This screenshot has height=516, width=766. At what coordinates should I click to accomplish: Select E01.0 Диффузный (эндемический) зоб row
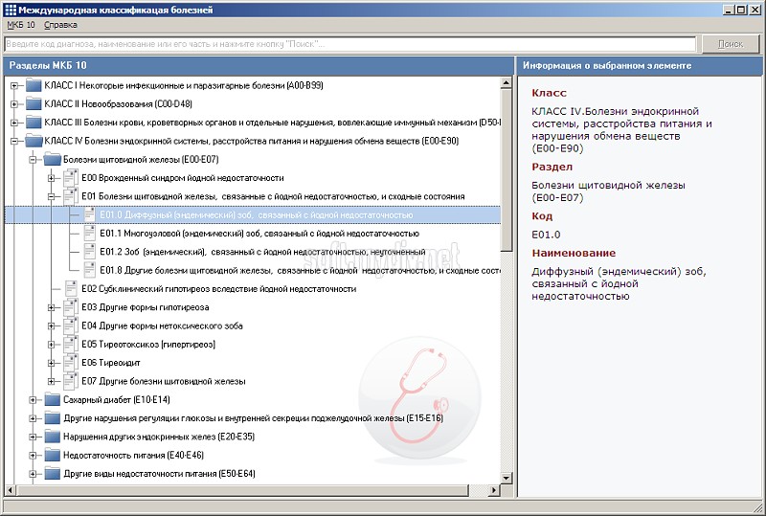click(x=253, y=215)
